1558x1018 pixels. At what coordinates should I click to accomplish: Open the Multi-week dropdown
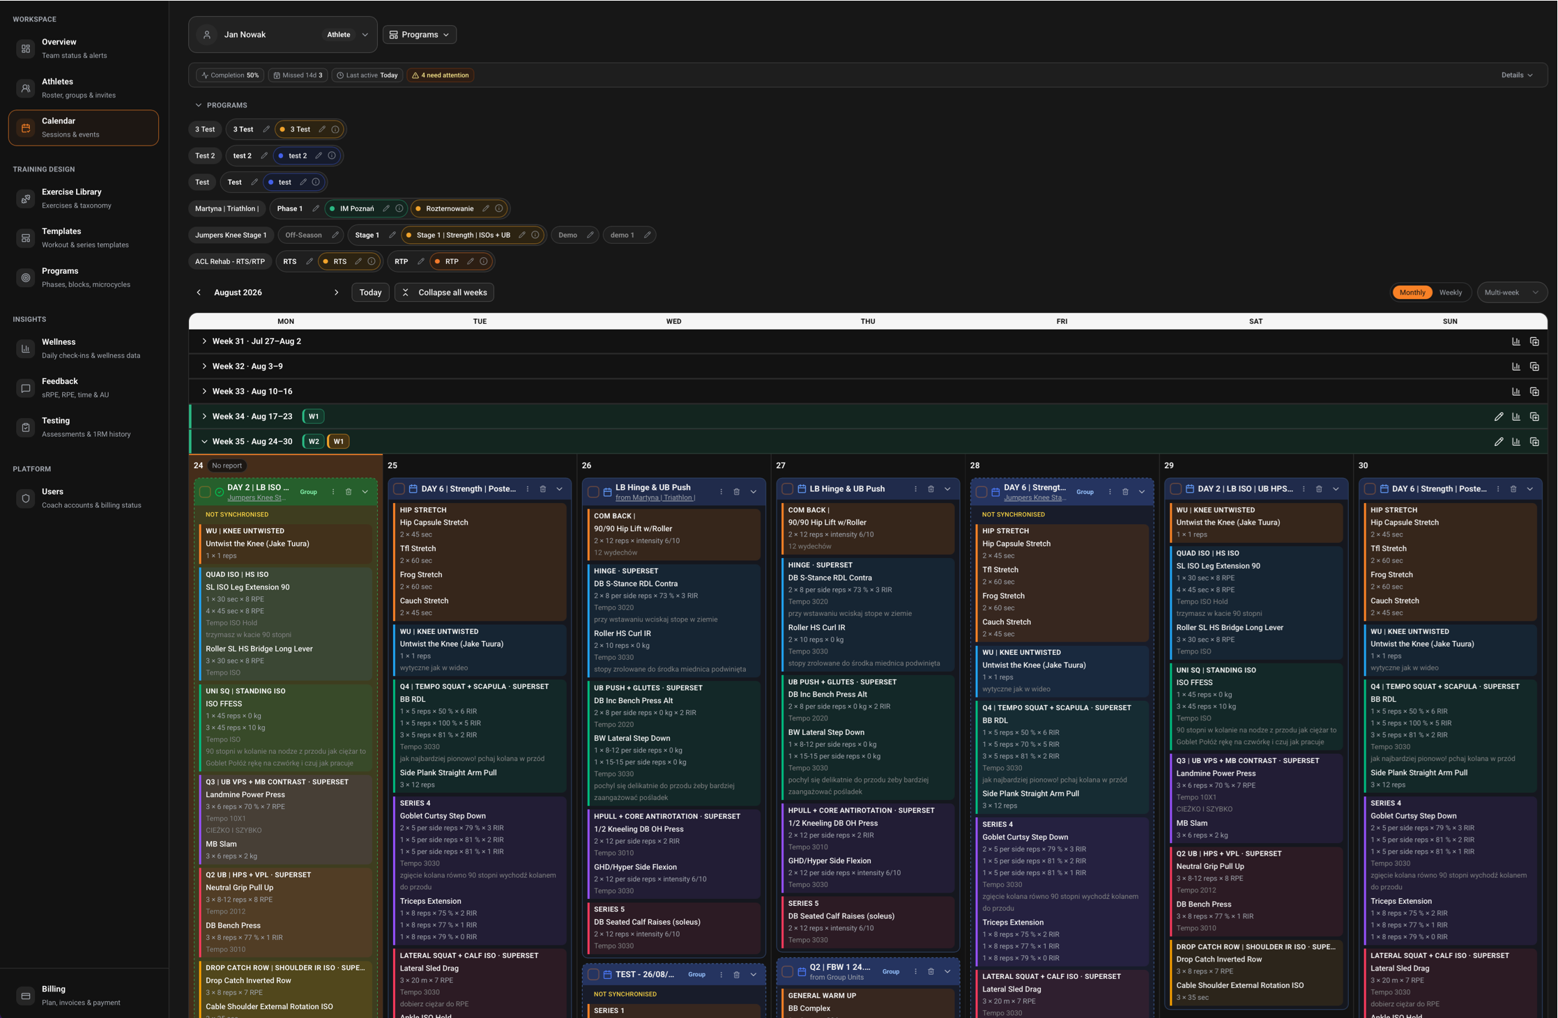point(1512,293)
